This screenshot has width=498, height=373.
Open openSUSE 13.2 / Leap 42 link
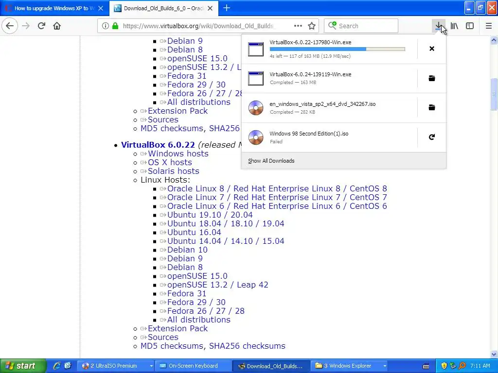pos(217,285)
